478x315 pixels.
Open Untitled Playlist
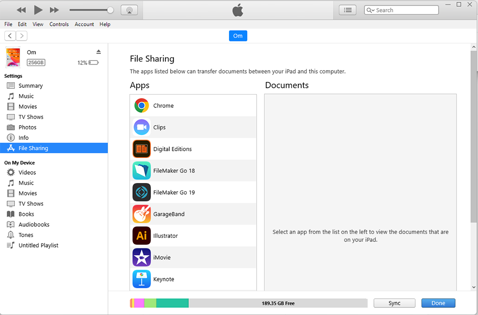(x=38, y=245)
